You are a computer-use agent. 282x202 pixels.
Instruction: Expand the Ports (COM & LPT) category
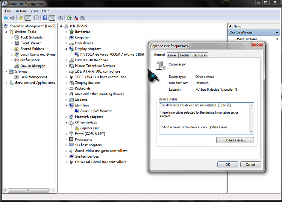click(66, 134)
